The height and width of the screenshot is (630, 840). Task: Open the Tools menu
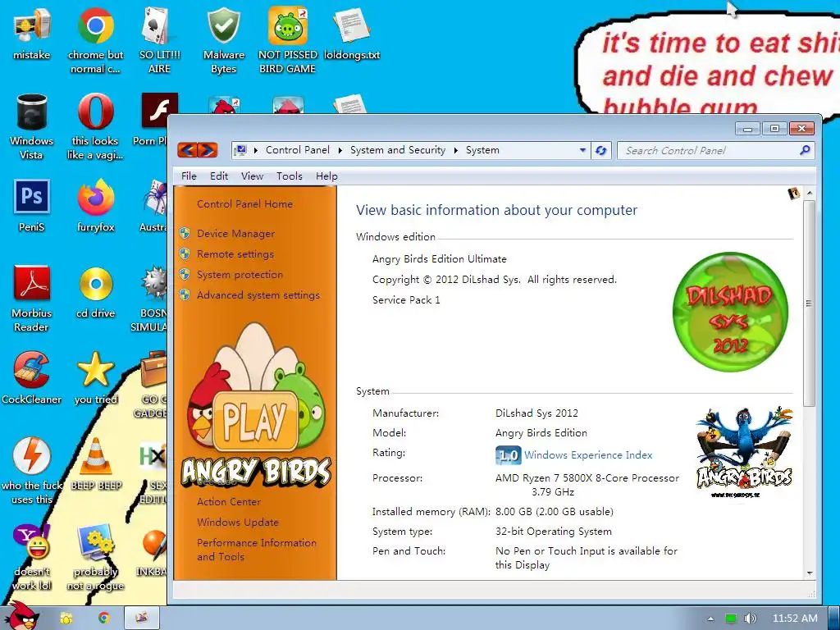tap(290, 176)
